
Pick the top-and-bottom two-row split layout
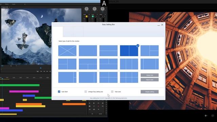click(108, 50)
